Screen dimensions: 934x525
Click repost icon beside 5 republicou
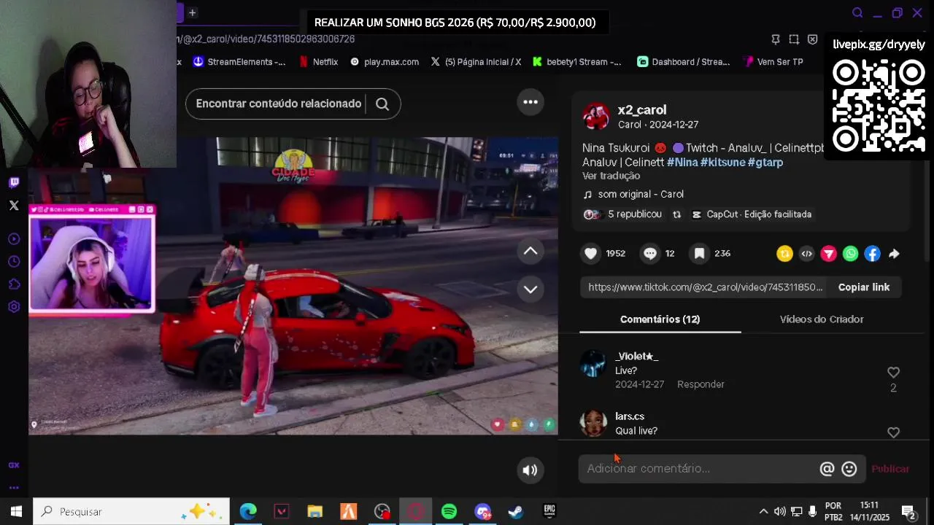[x=676, y=214]
